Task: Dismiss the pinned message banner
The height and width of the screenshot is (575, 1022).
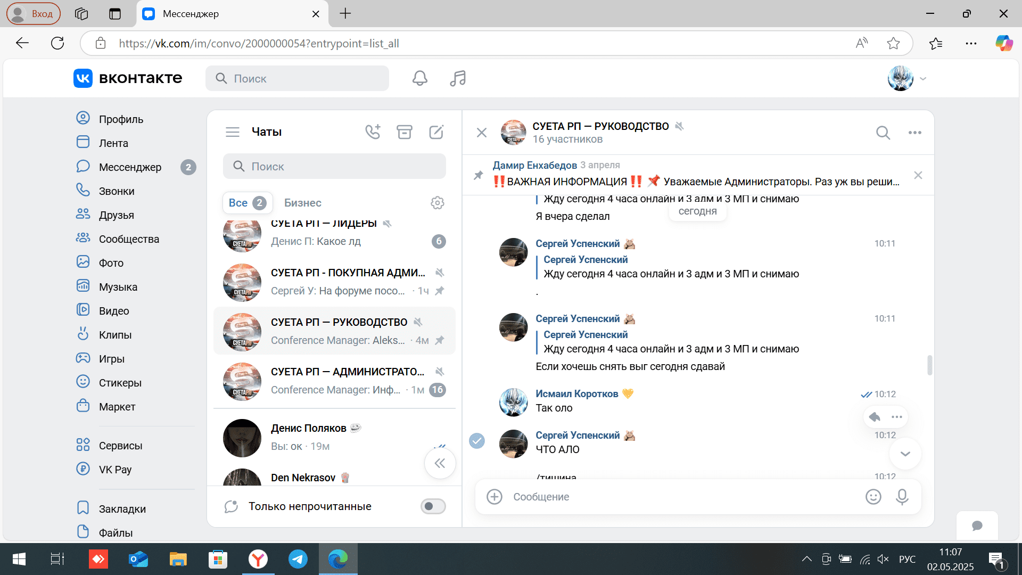Action: click(x=918, y=175)
